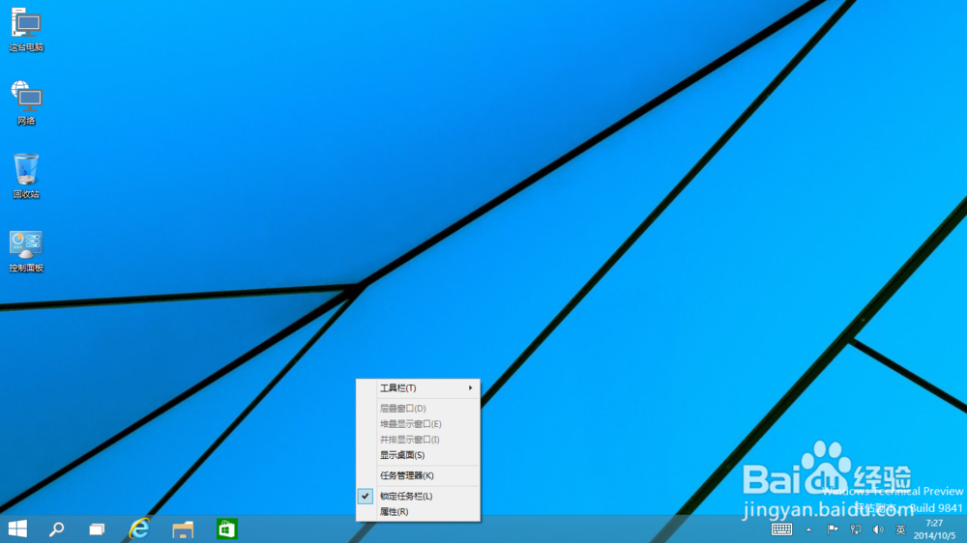Open the Action Center flag icon
Screen dimensions: 967x543
pos(833,529)
